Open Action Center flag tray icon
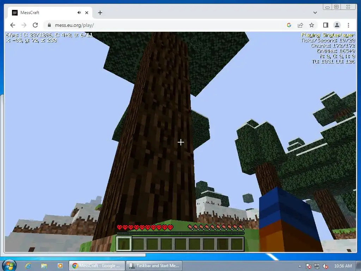This screenshot has width=361, height=271. pyautogui.click(x=308, y=266)
